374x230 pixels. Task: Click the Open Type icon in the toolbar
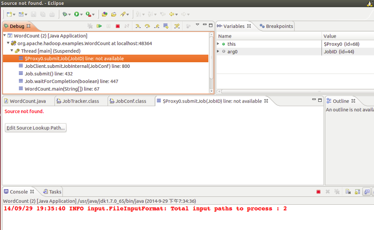coord(105,14)
